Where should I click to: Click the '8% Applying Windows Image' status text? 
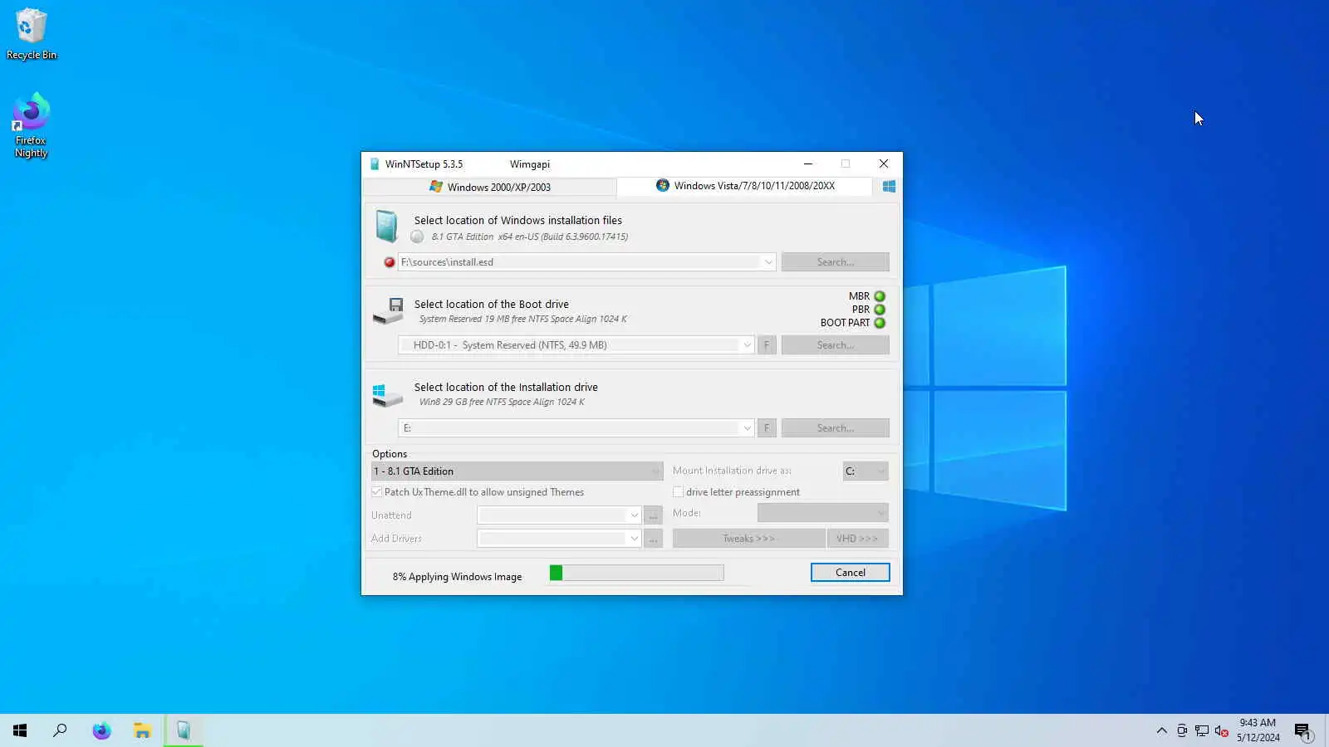tap(457, 577)
